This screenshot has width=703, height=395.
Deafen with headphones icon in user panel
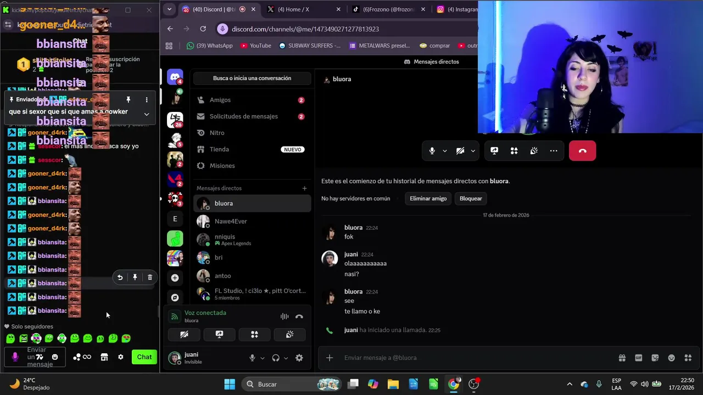(x=276, y=358)
